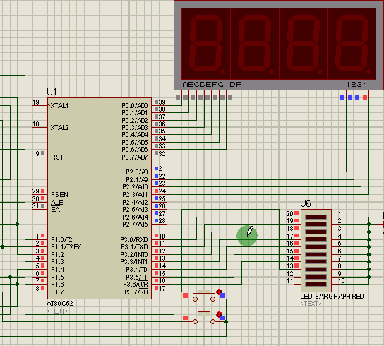Click the <TEXT> placeholder under LED-BARGRAPH-RED
The height and width of the screenshot is (346, 384).
pos(311,304)
